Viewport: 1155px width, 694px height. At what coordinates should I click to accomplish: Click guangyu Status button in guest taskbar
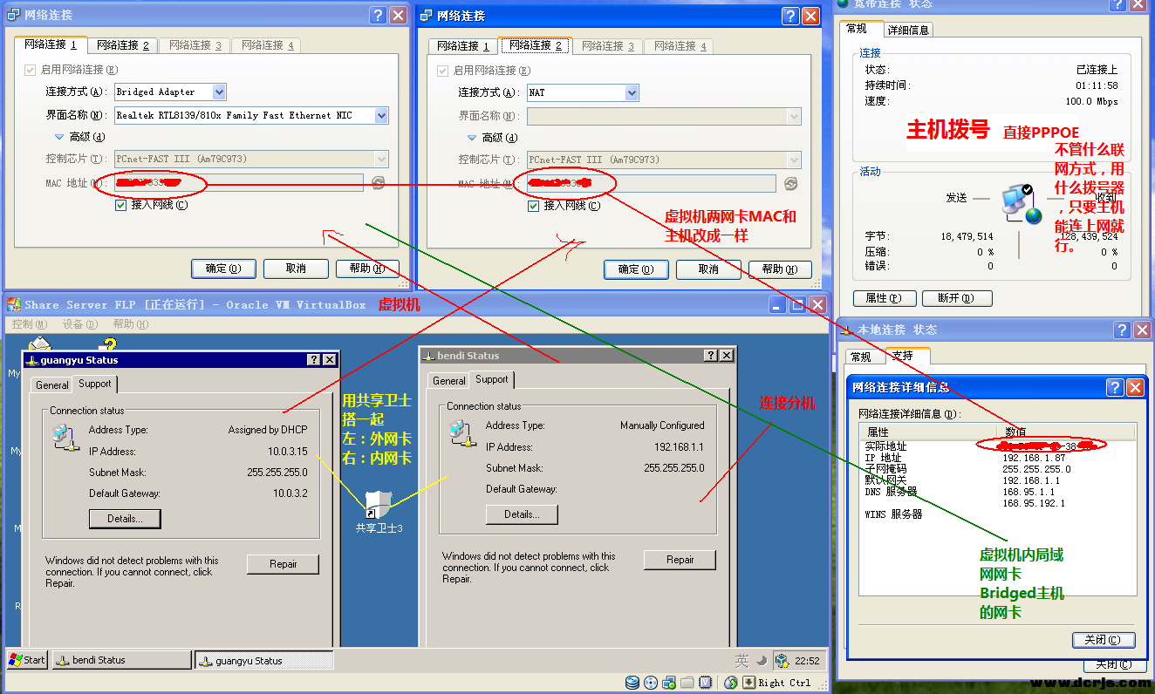click(263, 660)
